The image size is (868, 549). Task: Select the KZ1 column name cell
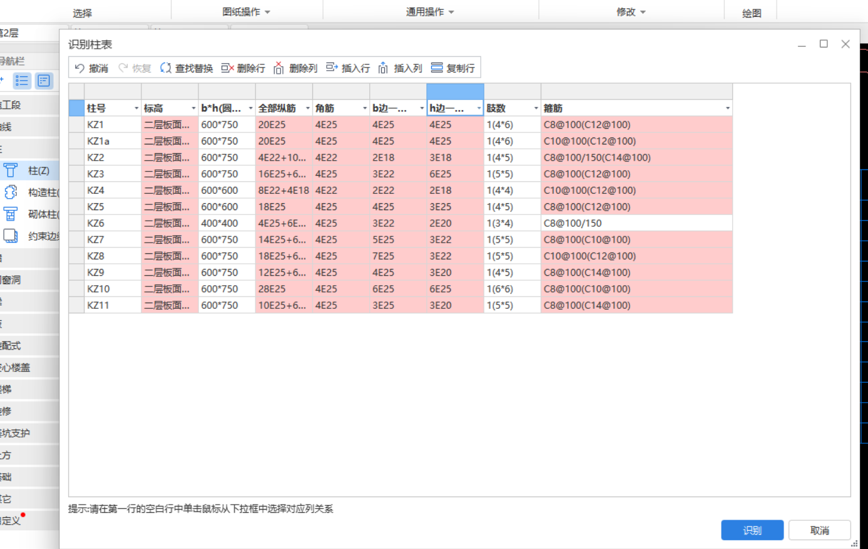(x=113, y=124)
